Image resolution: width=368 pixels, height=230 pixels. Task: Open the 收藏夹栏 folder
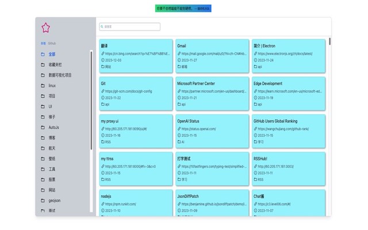pyautogui.click(x=55, y=64)
